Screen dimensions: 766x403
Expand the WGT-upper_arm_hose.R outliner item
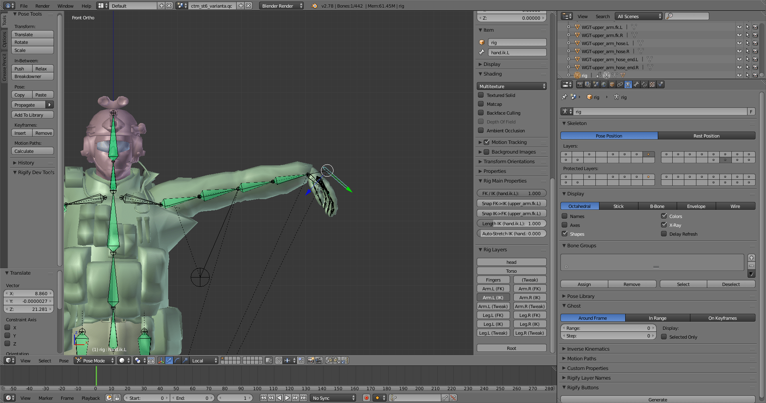[568, 51]
